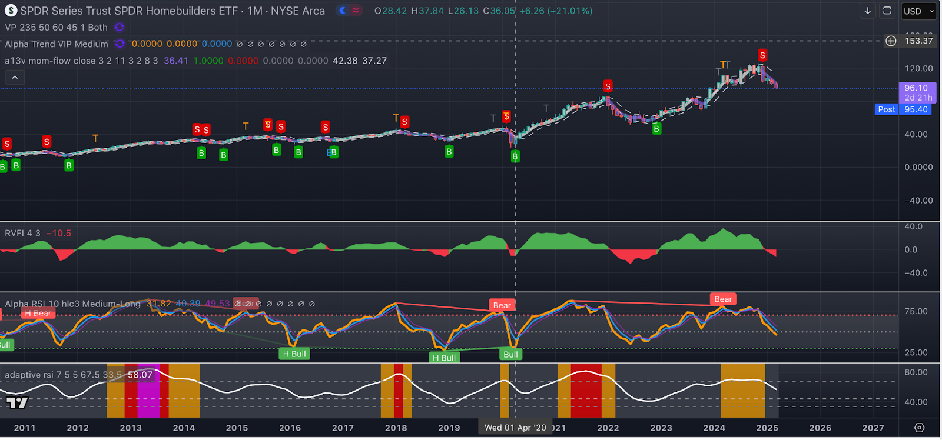Click the S sell marker at 2022 top

(608, 86)
